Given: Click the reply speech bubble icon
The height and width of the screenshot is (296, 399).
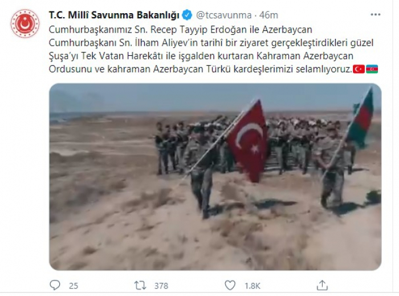Looking at the screenshot, I should click(55, 285).
